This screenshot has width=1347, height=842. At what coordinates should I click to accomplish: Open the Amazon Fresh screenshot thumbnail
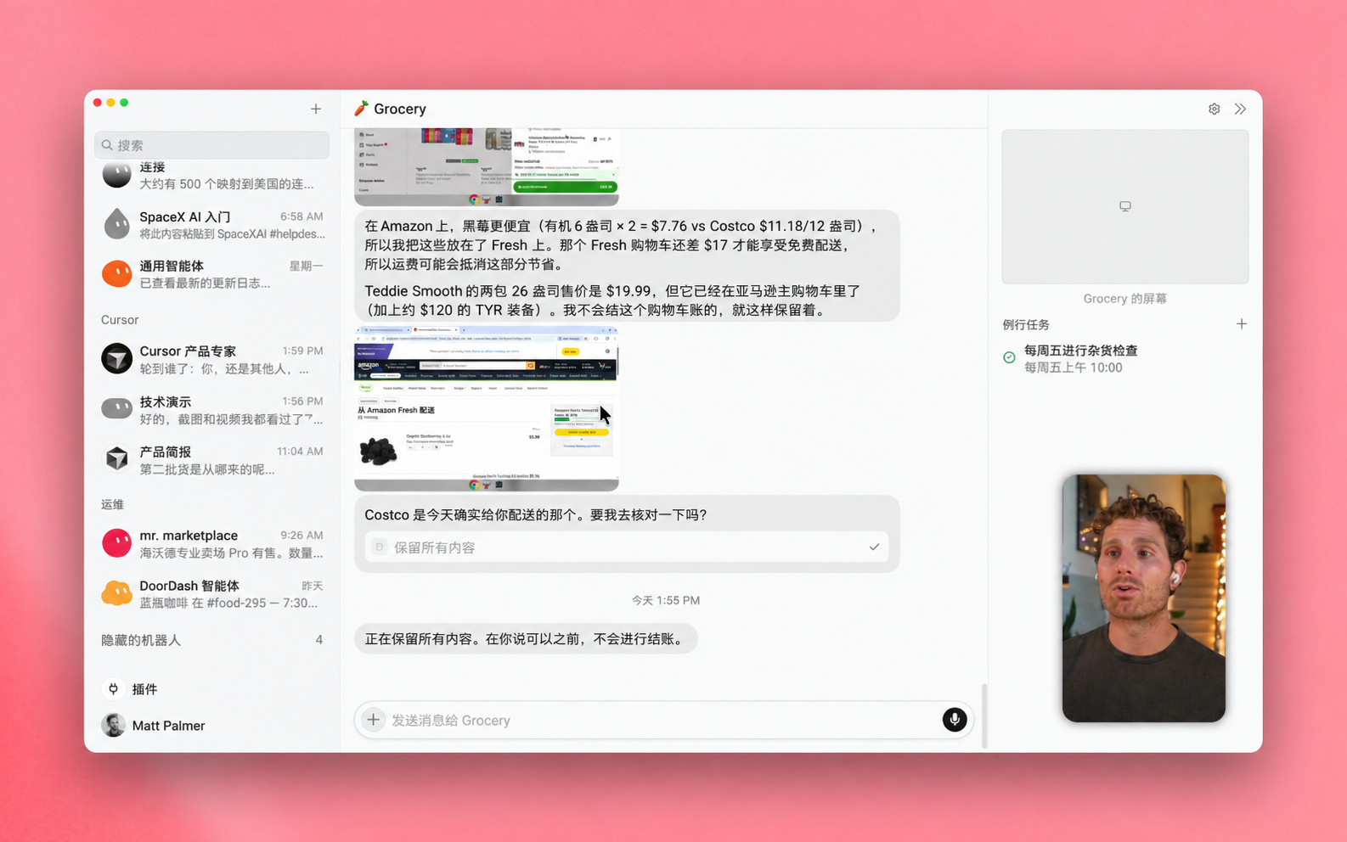487,408
